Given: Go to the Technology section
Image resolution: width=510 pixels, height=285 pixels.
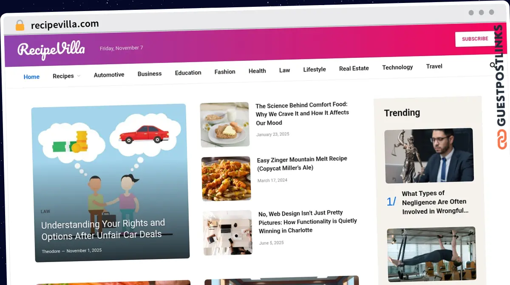Looking at the screenshot, I should tap(397, 67).
